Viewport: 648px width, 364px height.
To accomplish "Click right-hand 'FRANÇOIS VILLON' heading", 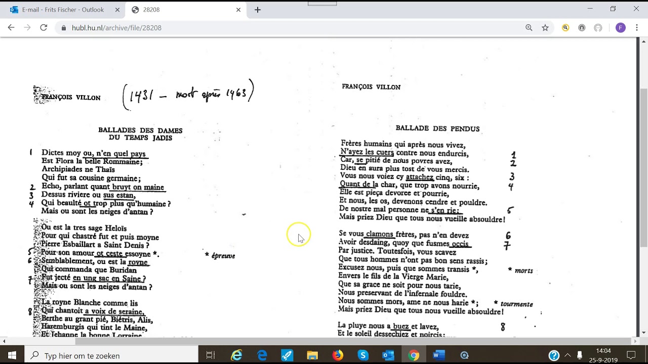I will pos(371,87).
